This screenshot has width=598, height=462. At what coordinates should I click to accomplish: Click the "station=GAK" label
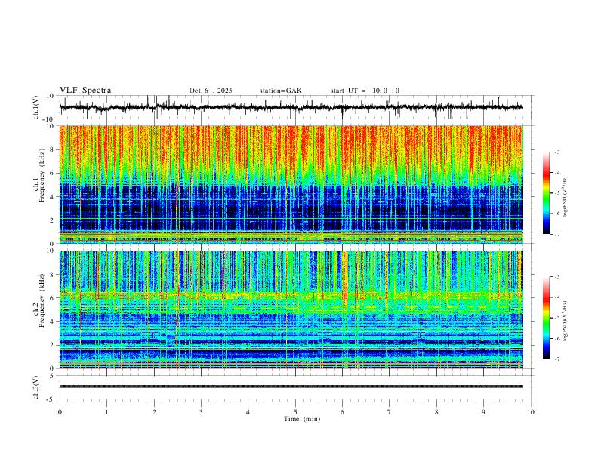point(280,91)
